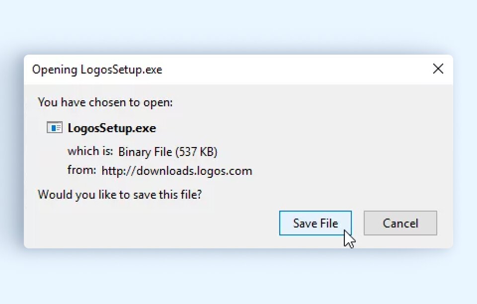Click the "from:" label
The width and height of the screenshot is (477, 304).
pyautogui.click(x=82, y=170)
